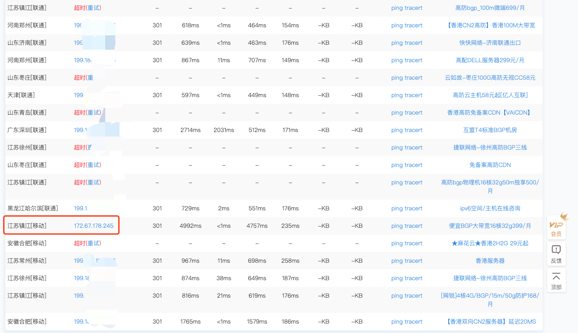Visit the 免备案高防CDN sponsor link
Image resolution: width=578 pixels, height=333 pixels.
point(490,165)
